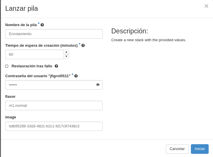Click help icon next to Restauración tras fallo
The height and width of the screenshot is (157, 213).
pos(56,66)
